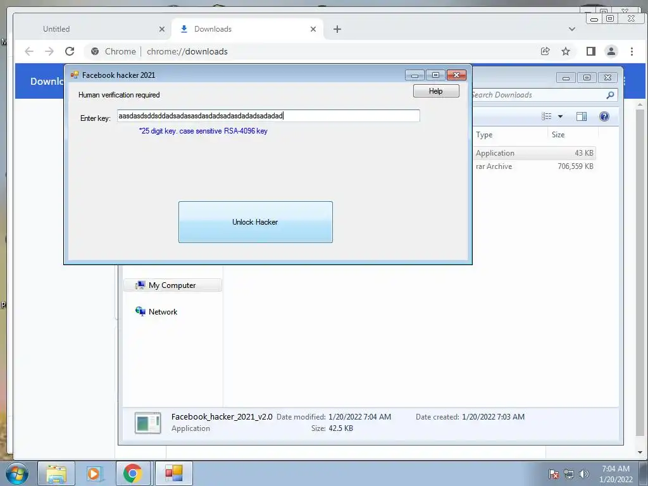Close the Facebook hacker 2021 dialog
648x486 pixels.
pos(456,75)
